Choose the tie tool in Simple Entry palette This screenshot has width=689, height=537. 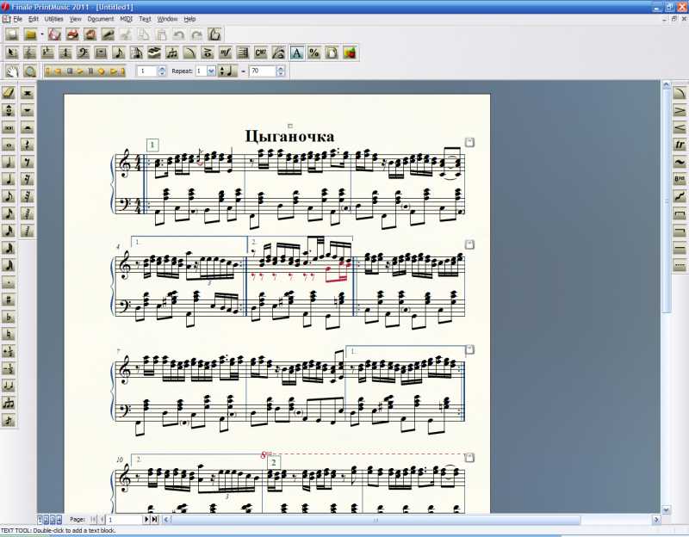(x=9, y=386)
